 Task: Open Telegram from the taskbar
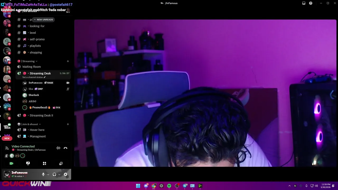click(x=185, y=186)
